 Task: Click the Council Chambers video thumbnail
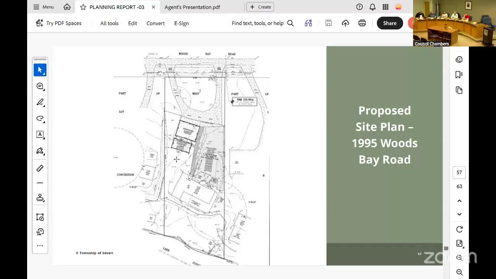(x=441, y=23)
